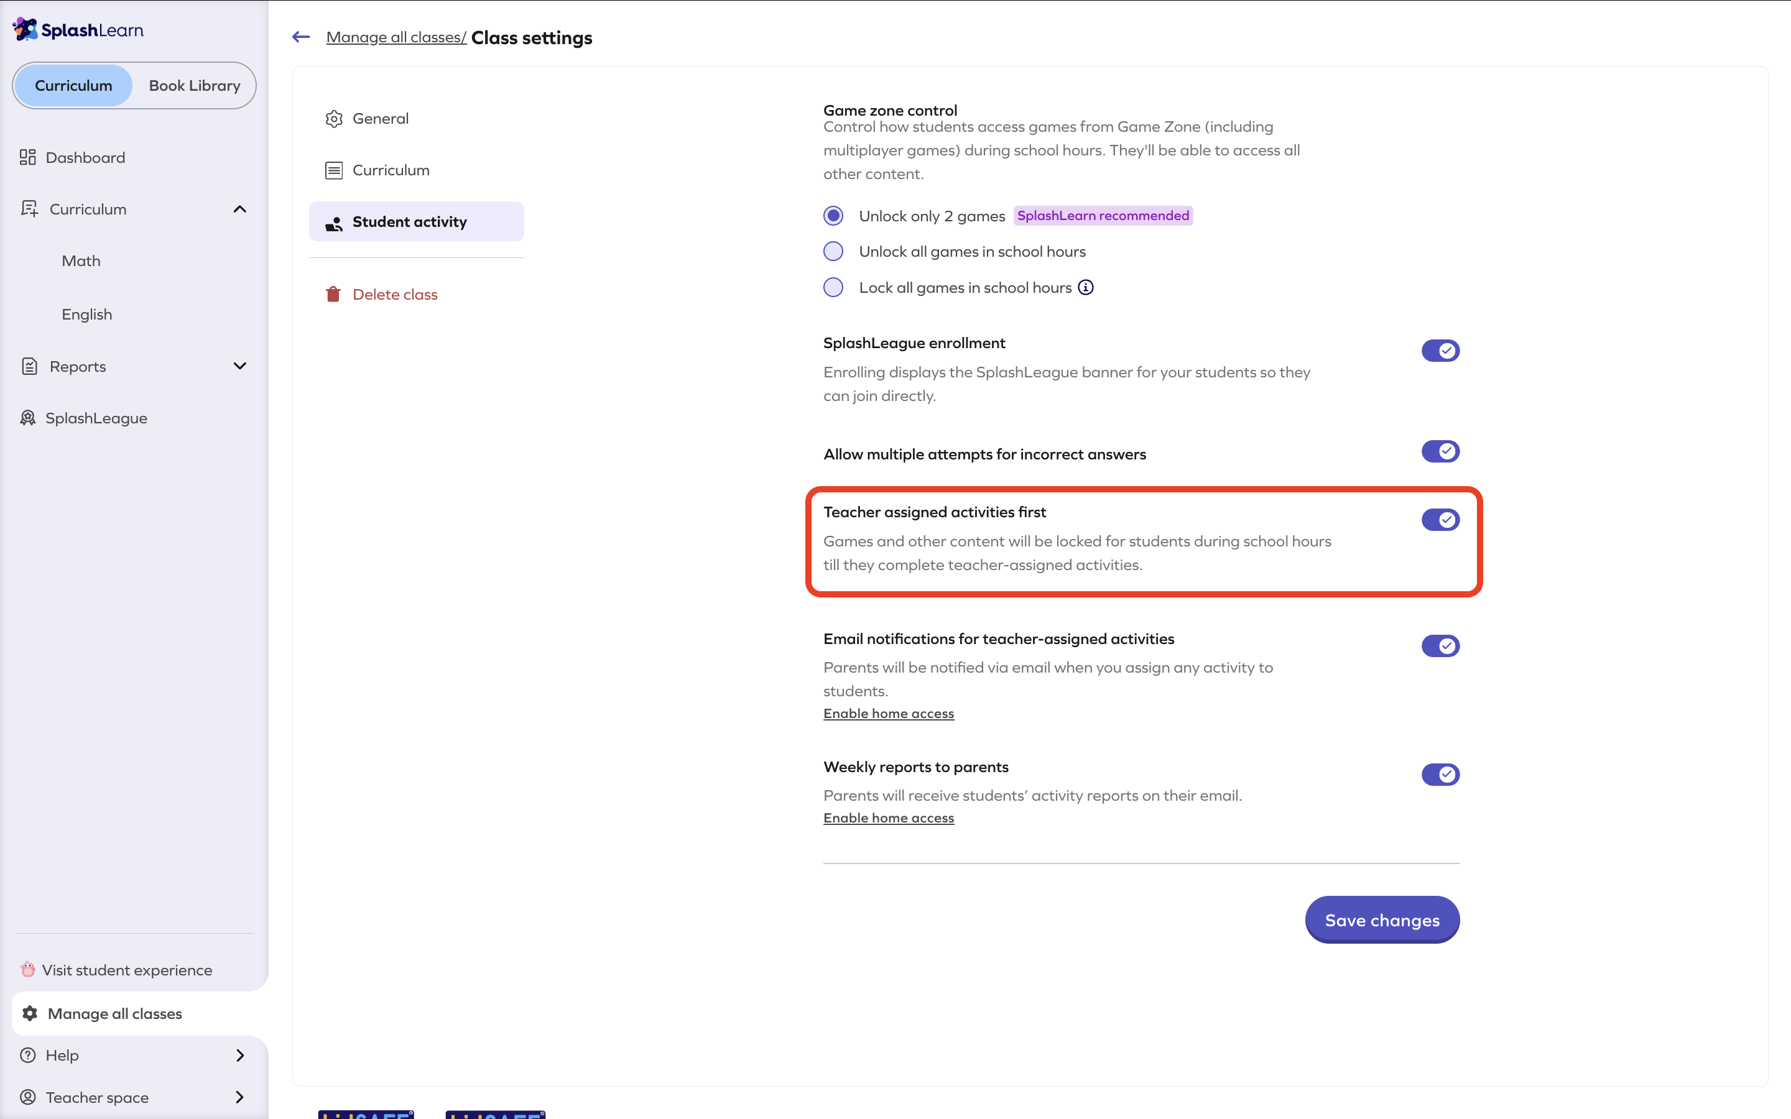Screen dimensions: 1791x1119
Task: Click the Delete class trash icon
Action: [x=333, y=295]
